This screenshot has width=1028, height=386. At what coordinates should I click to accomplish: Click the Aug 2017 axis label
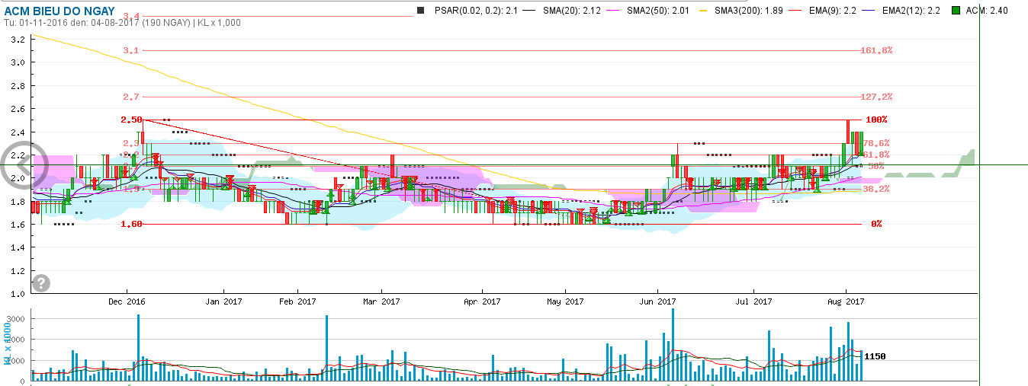coord(845,301)
